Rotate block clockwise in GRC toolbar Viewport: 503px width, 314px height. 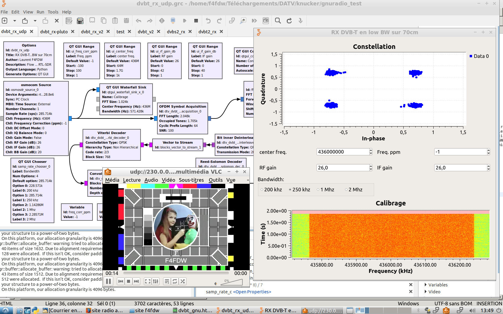click(x=220, y=21)
